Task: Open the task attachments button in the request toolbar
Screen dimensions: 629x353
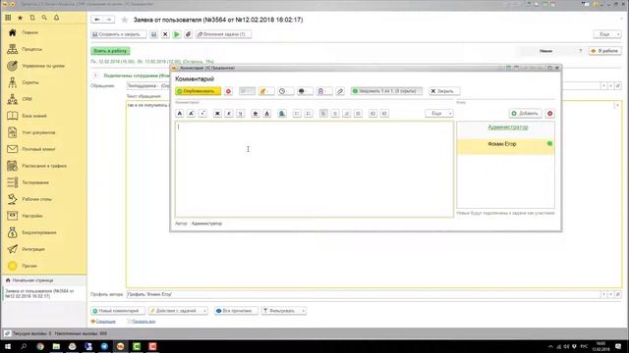Action: click(x=223, y=34)
